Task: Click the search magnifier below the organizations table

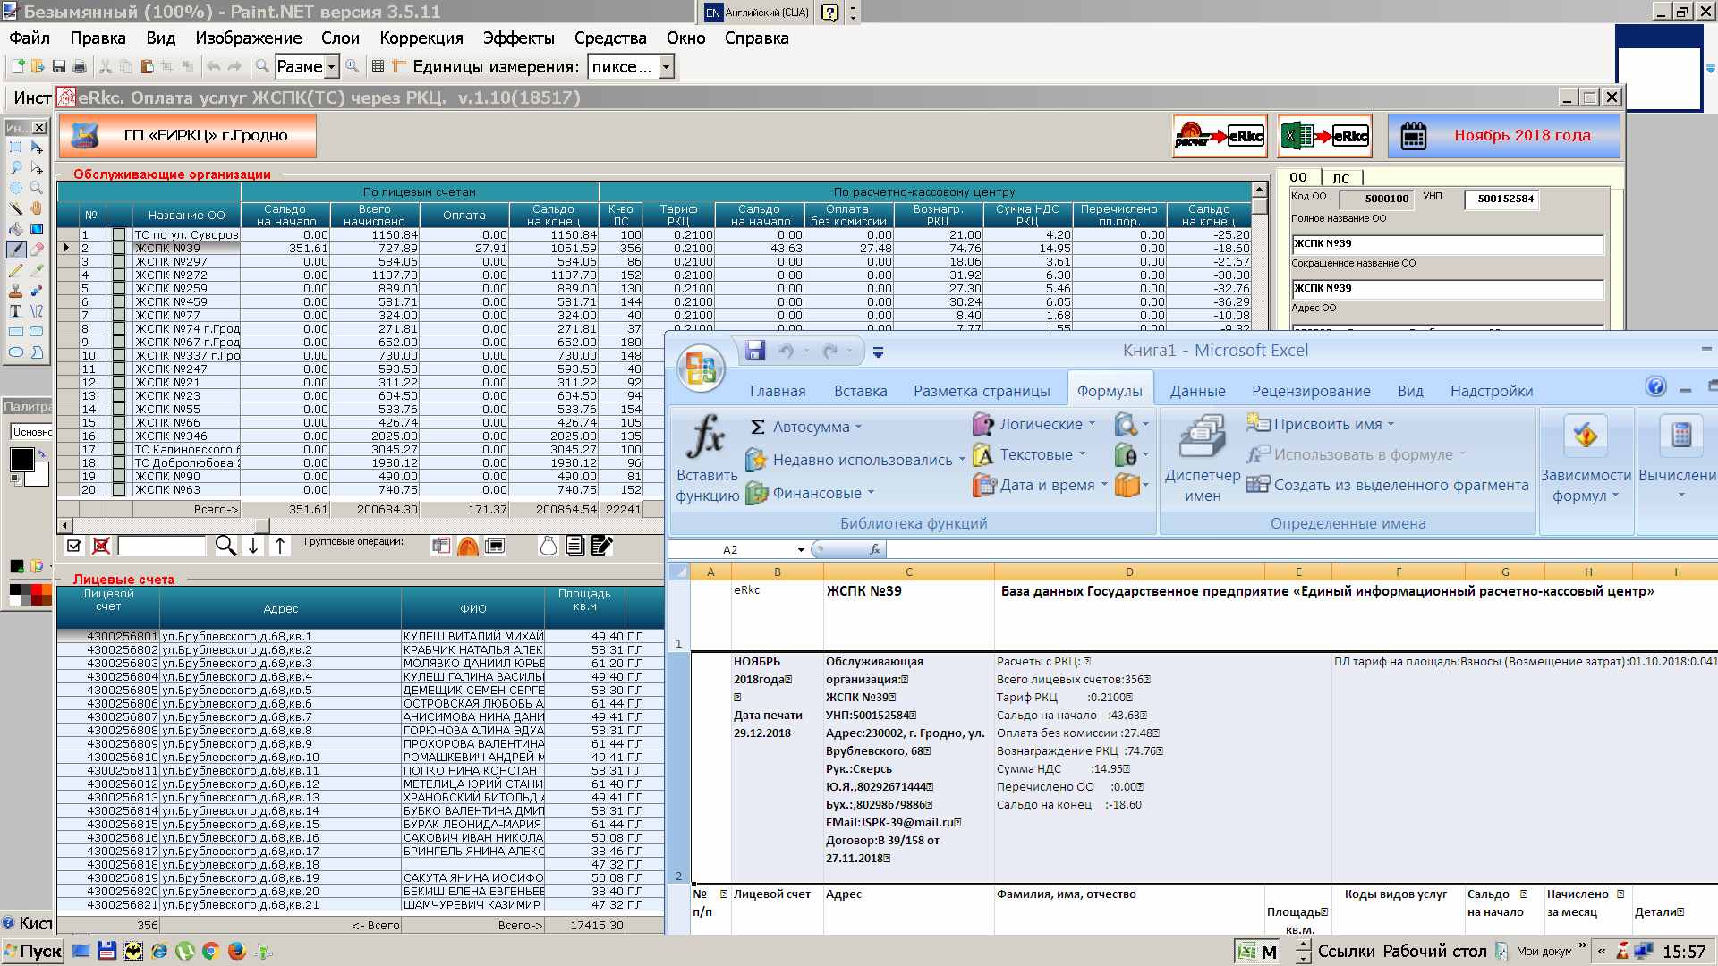Action: tap(225, 546)
